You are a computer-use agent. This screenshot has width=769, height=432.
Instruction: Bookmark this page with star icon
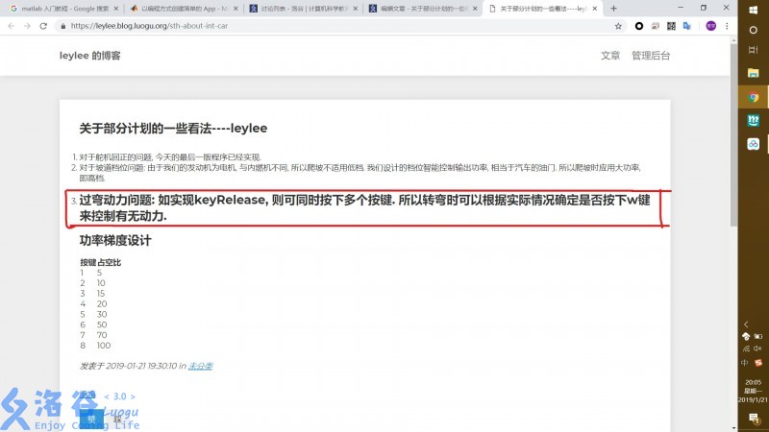click(x=617, y=26)
